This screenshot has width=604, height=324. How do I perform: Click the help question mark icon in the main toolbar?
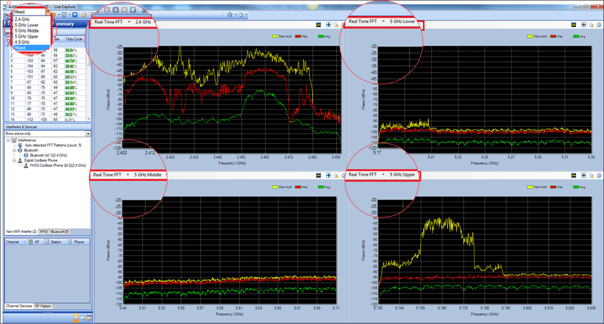click(x=241, y=14)
